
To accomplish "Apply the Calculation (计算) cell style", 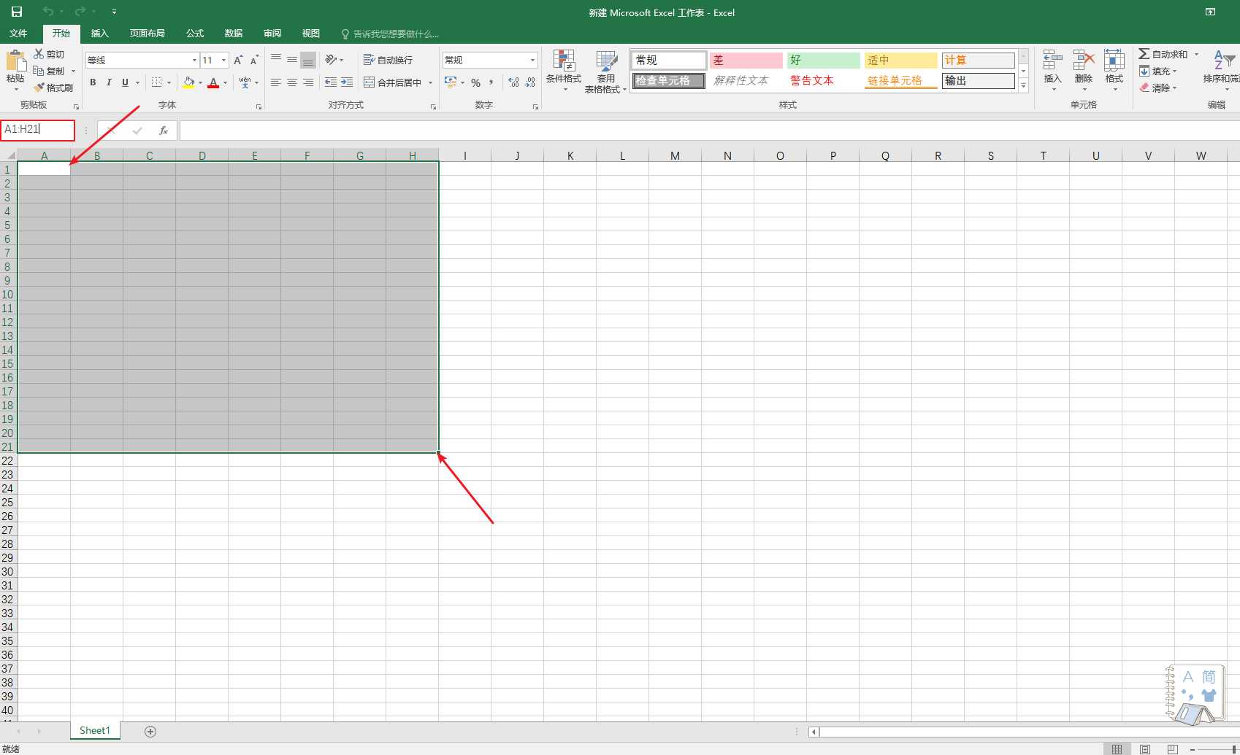I will click(x=978, y=60).
